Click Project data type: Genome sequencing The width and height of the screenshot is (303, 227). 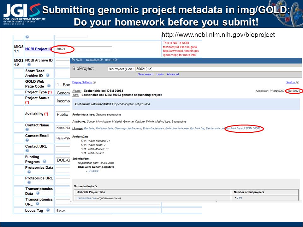(x=97, y=114)
